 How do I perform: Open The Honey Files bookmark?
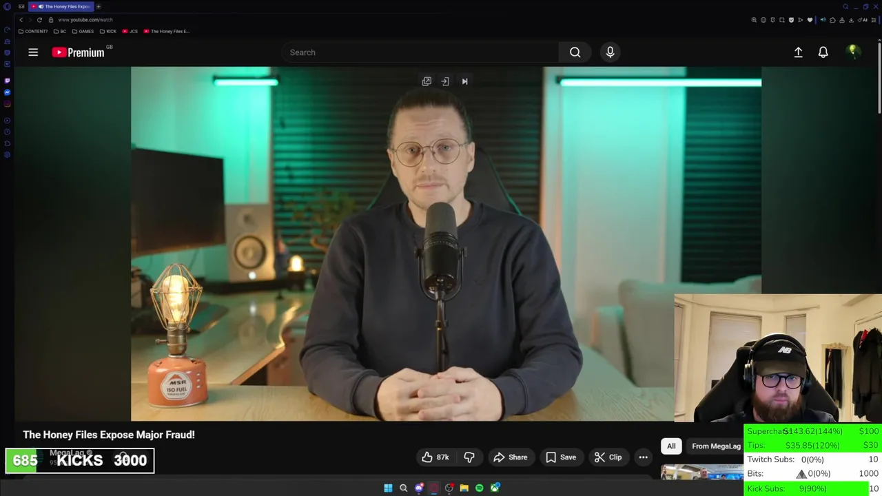tap(167, 31)
